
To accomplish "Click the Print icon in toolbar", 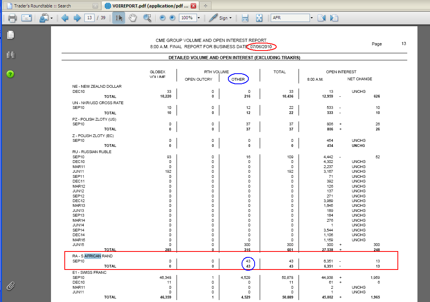I will [12, 18].
